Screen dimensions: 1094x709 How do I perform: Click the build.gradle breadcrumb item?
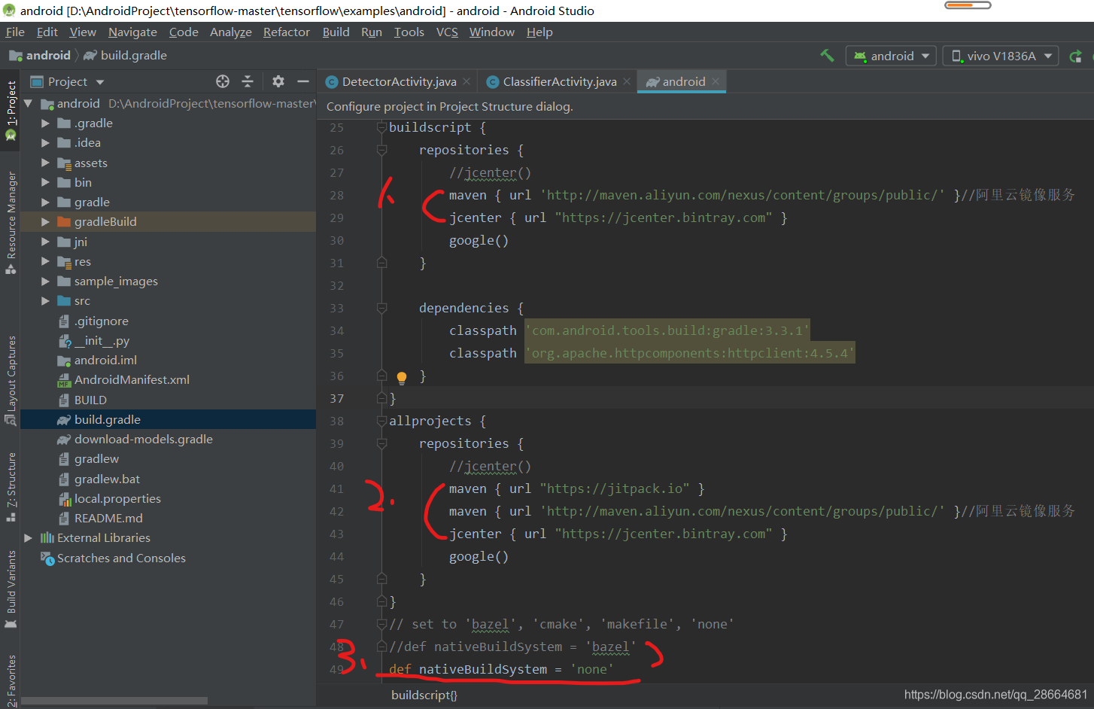click(125, 56)
